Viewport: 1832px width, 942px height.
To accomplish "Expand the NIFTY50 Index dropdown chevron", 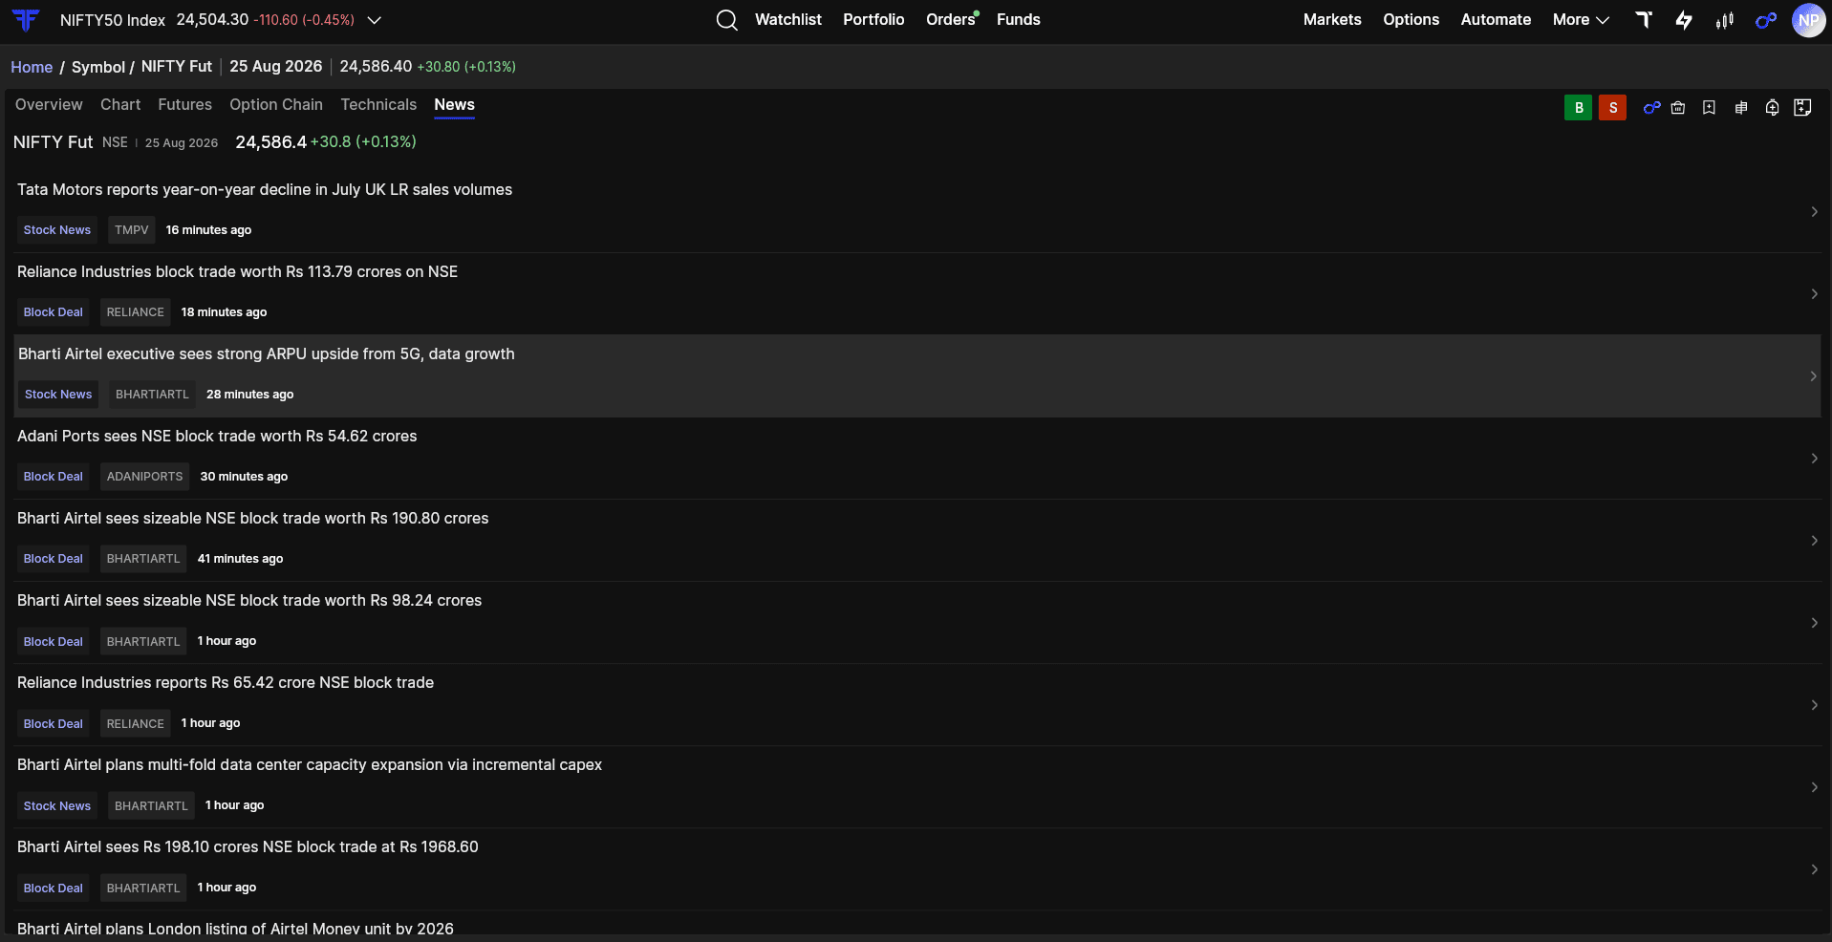I will click(x=375, y=20).
